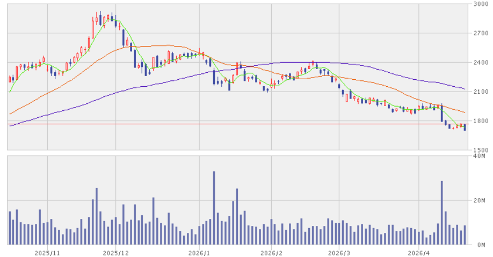Click the right end of the purple moving average
The image size is (493, 257).
click(464, 88)
